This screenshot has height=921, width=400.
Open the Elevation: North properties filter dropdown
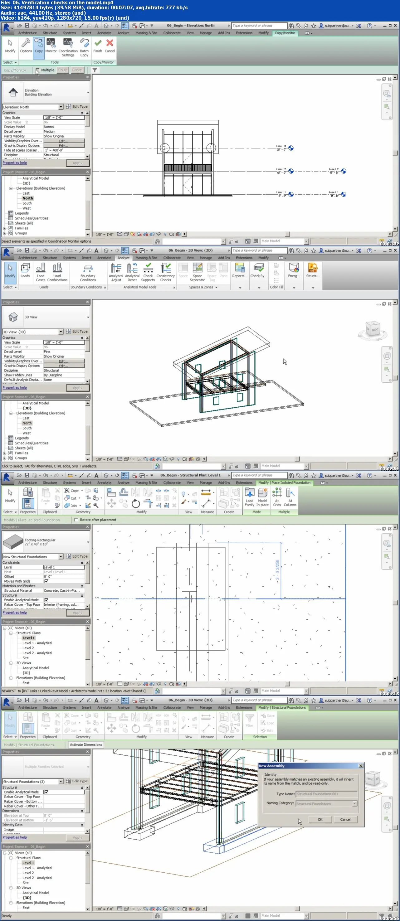pos(61,107)
